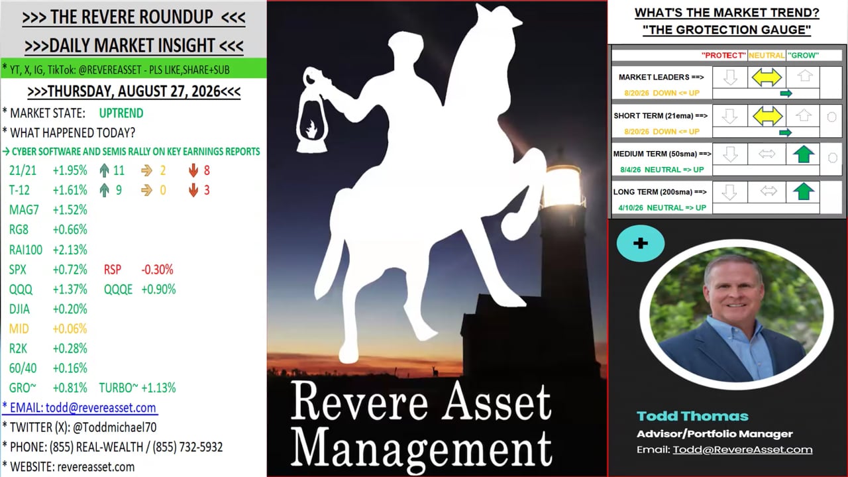Select the Short Term outlined down arrow
848x477 pixels.
pyautogui.click(x=730, y=116)
